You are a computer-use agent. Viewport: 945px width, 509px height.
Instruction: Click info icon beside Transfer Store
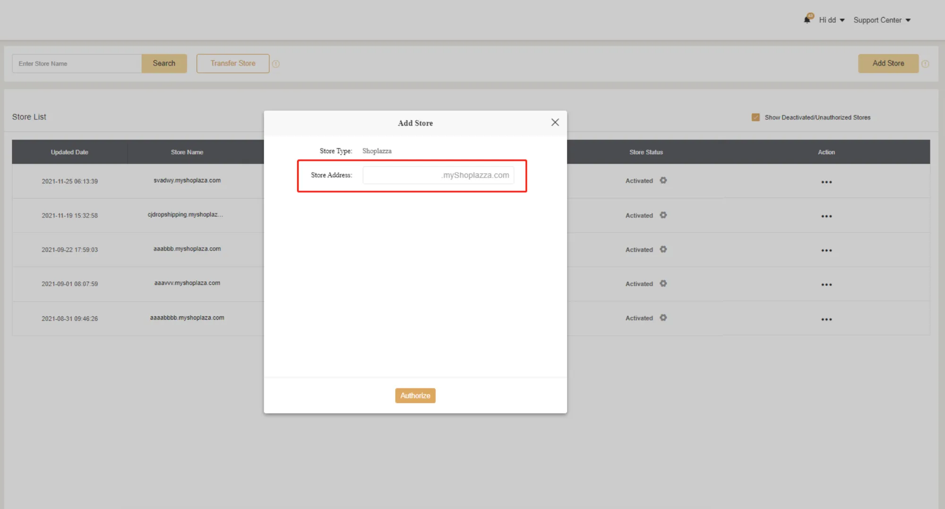pyautogui.click(x=276, y=64)
